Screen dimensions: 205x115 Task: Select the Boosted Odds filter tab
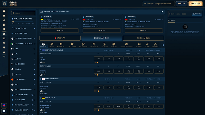click(51, 12)
